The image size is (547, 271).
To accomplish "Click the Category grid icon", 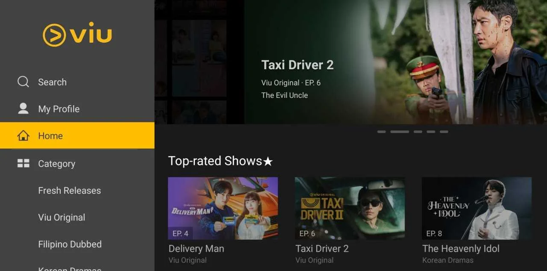I will pos(23,163).
